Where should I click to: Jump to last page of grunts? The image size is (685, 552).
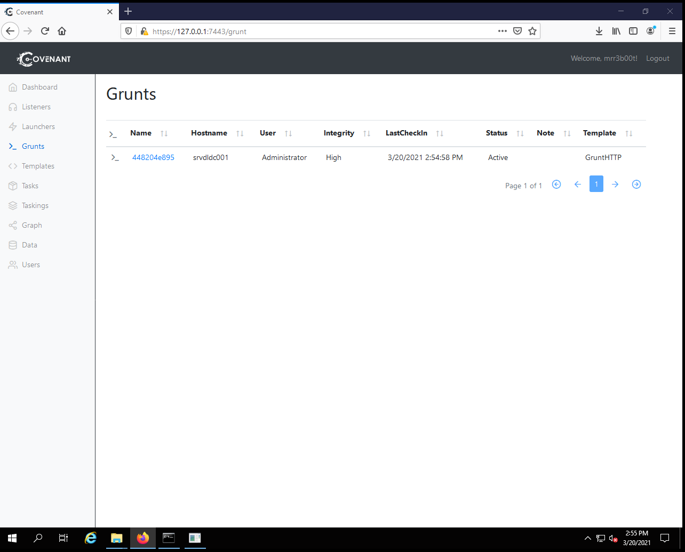click(636, 184)
